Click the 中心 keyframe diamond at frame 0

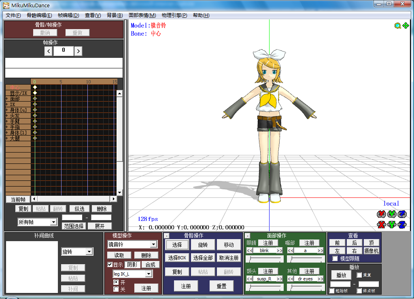click(x=35, y=87)
